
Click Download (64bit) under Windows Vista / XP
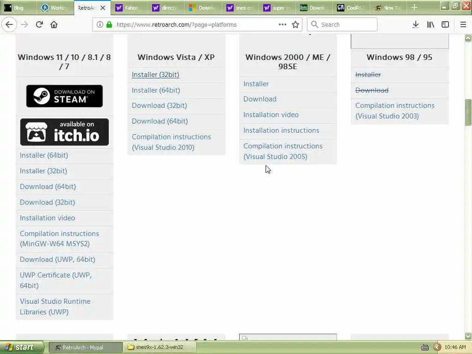[x=160, y=121]
